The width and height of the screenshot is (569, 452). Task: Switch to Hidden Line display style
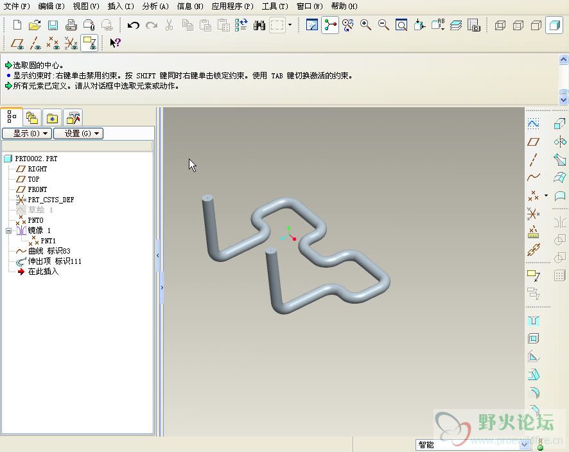click(518, 25)
